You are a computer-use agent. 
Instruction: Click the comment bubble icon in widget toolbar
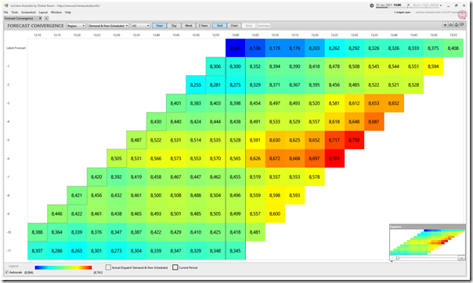462,25
